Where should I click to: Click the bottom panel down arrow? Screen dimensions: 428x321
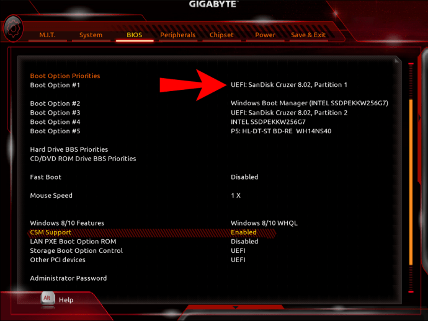tap(235, 307)
